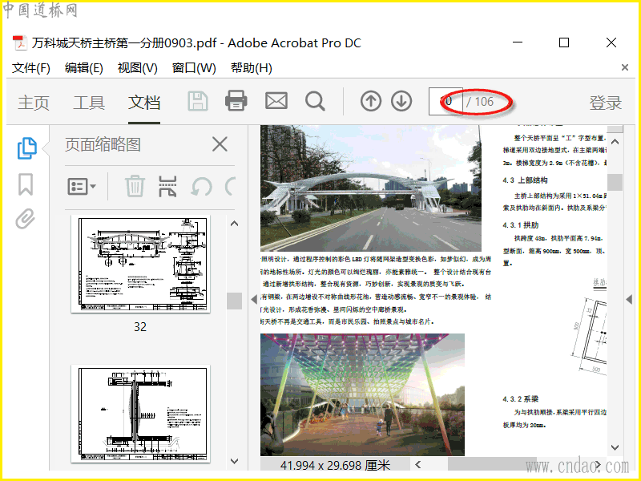Click the horizontal scrollbar handle

(x=492, y=464)
